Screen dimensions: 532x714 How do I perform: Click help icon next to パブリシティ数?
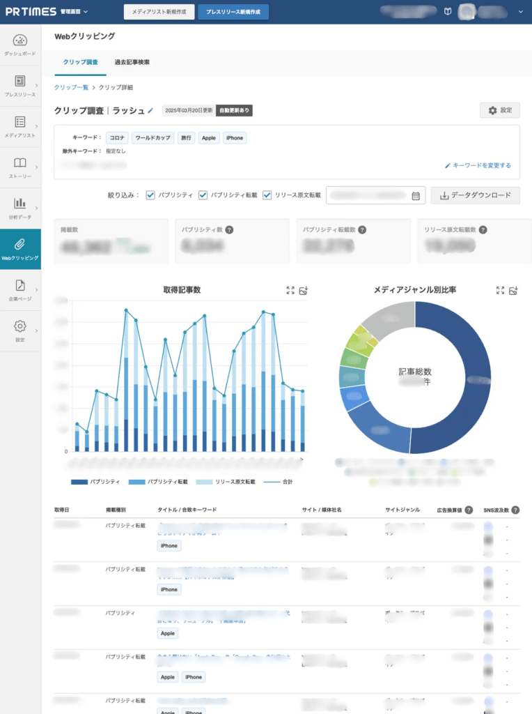tap(229, 229)
